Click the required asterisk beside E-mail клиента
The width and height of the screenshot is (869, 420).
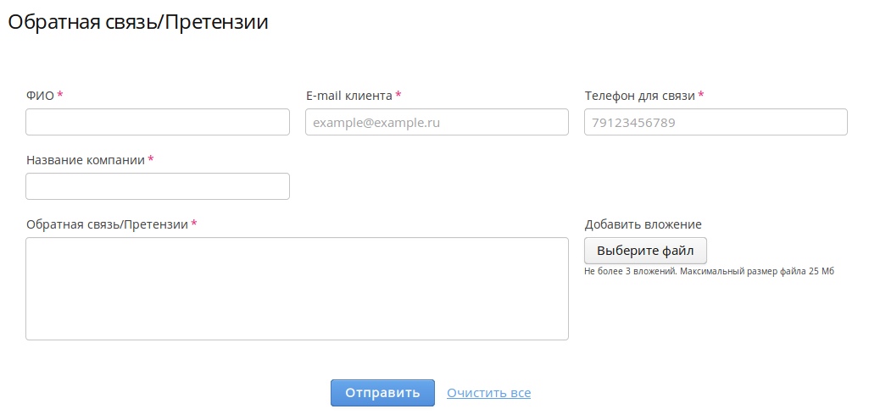pyautogui.click(x=398, y=95)
